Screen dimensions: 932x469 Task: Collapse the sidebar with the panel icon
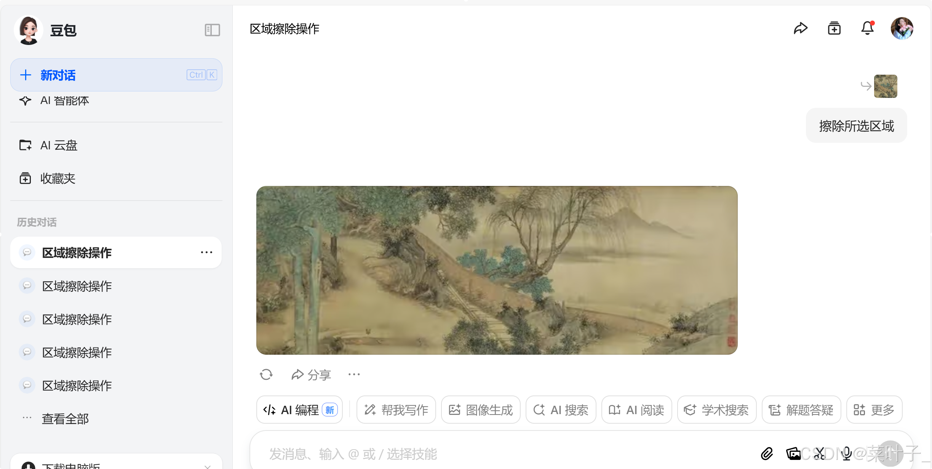tap(212, 30)
